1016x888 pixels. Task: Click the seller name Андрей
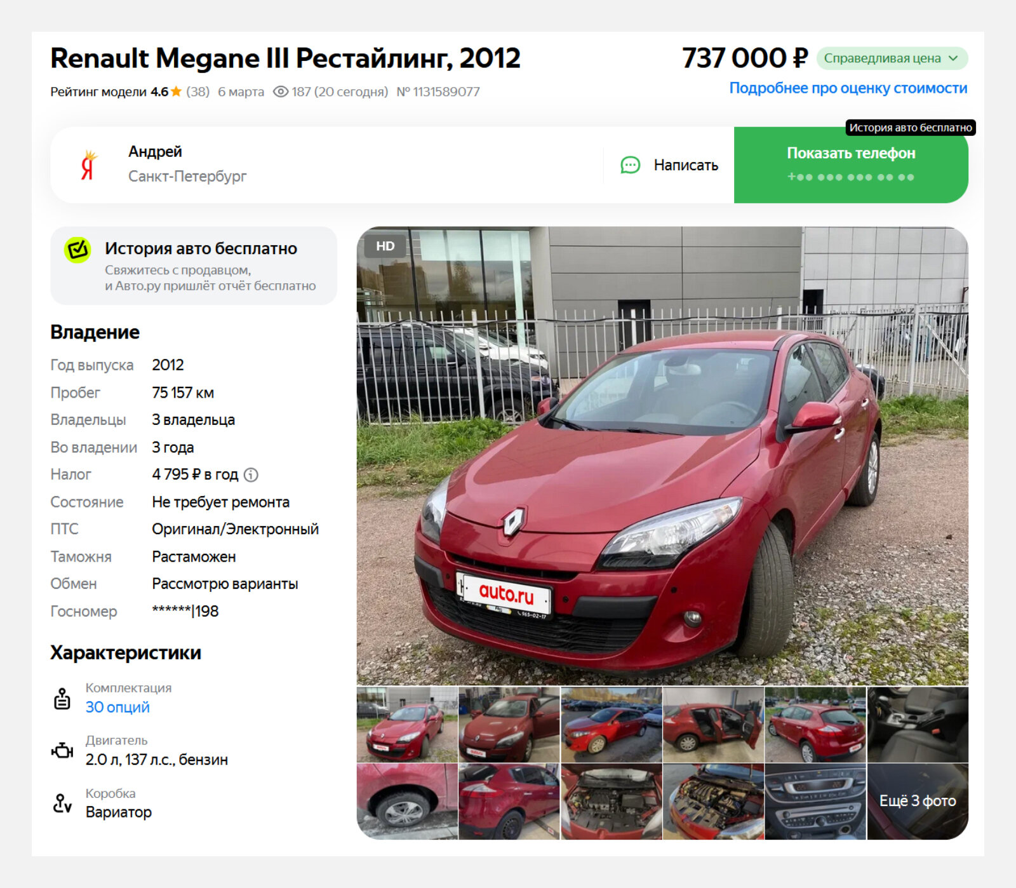155,152
